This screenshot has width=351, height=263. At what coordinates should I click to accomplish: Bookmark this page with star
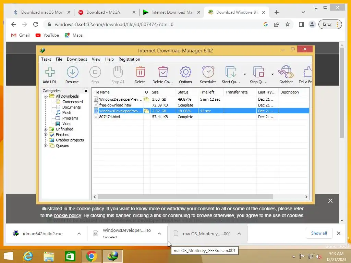[x=288, y=24]
